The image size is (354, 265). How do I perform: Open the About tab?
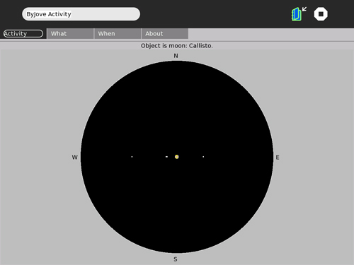(165, 33)
